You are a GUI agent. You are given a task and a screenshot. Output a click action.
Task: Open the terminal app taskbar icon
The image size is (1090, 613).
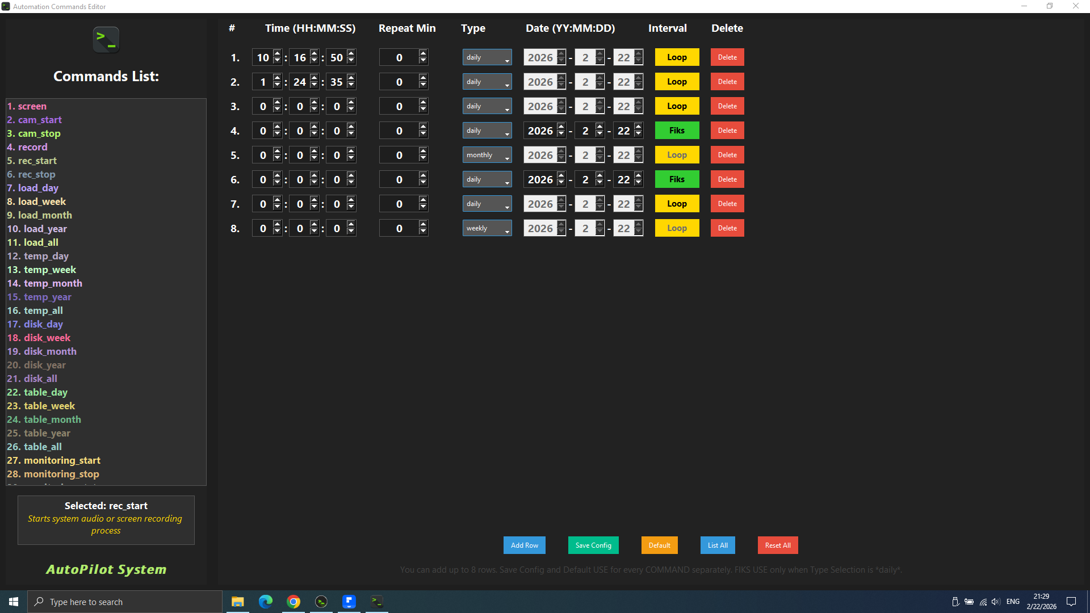tap(377, 602)
